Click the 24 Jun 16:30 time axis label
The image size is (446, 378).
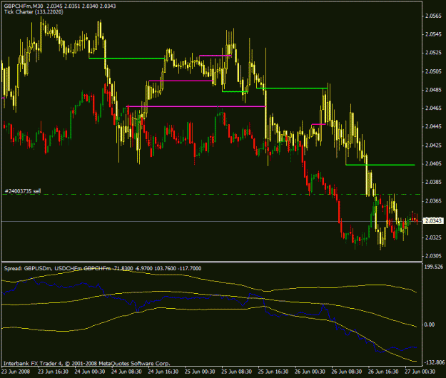163,372
